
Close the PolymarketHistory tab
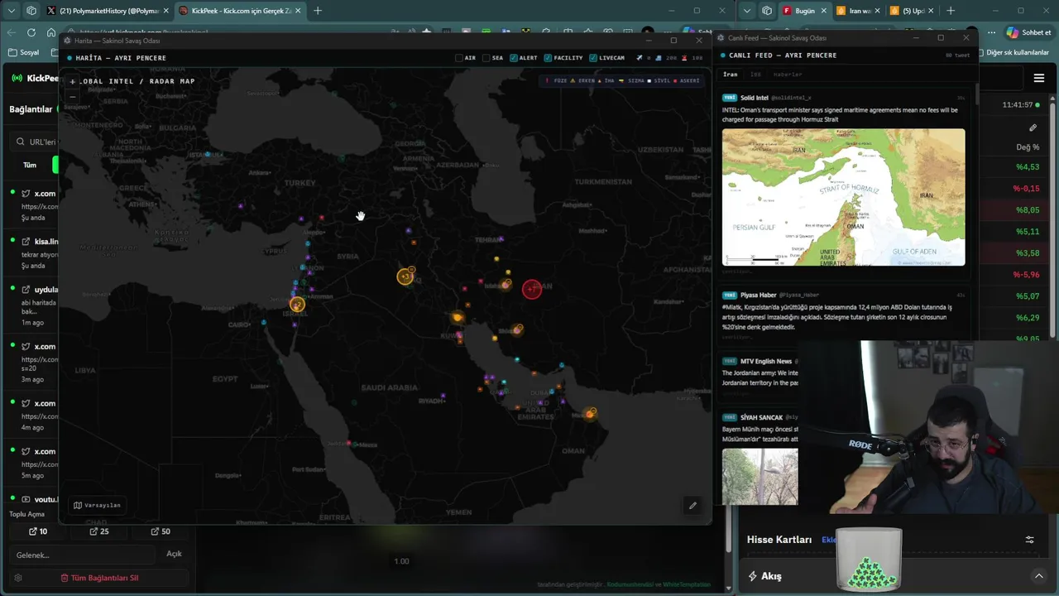point(165,11)
